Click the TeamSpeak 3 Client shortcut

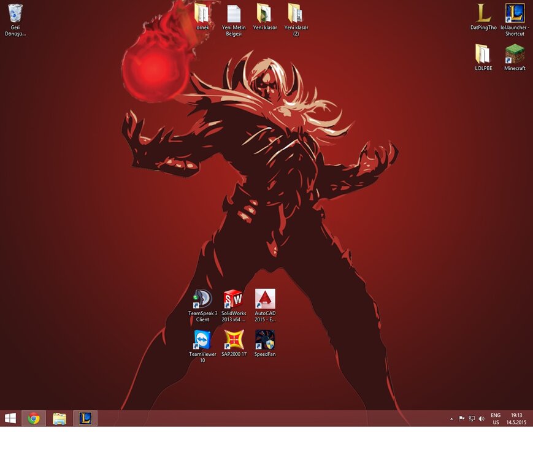click(x=202, y=299)
